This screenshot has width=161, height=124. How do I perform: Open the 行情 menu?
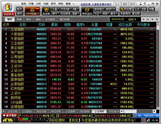(31, 4)
